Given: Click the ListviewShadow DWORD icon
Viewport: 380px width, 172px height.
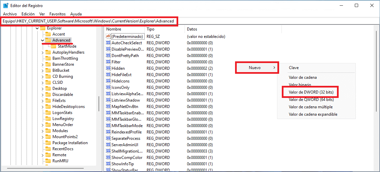Looking at the screenshot, I should (x=108, y=100).
